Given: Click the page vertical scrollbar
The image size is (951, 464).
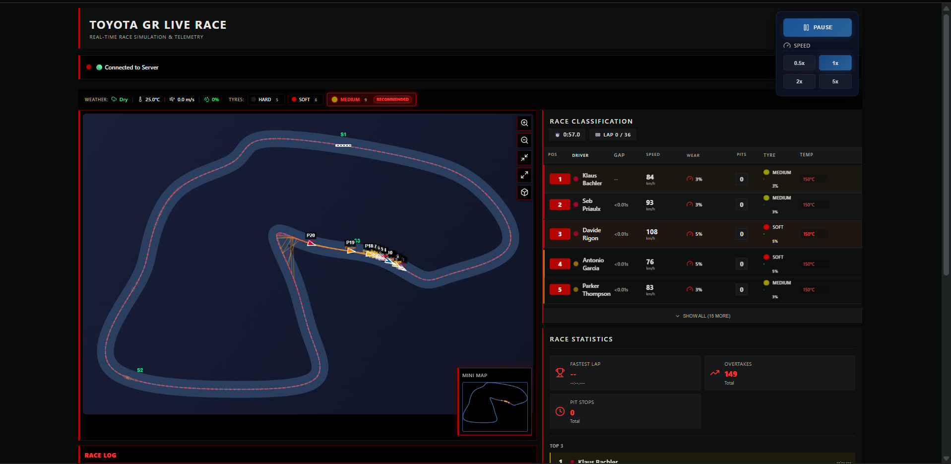Looking at the screenshot, I should tap(946, 144).
